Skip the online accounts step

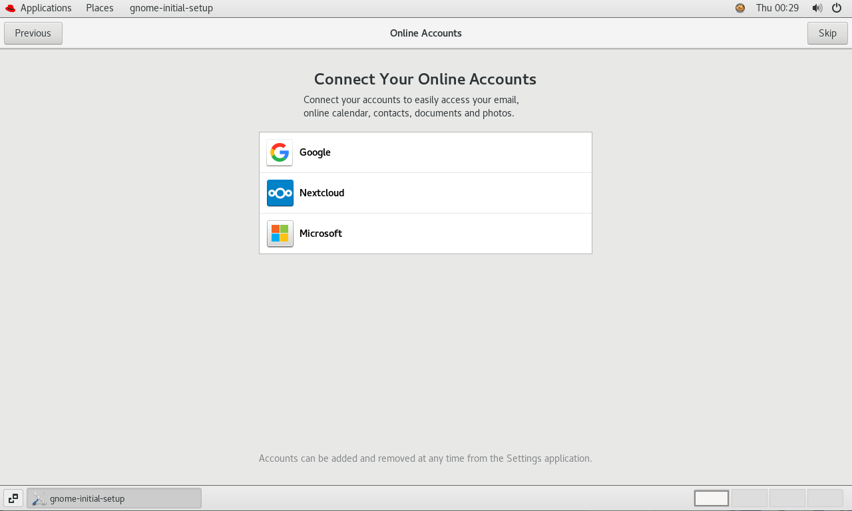coord(827,33)
